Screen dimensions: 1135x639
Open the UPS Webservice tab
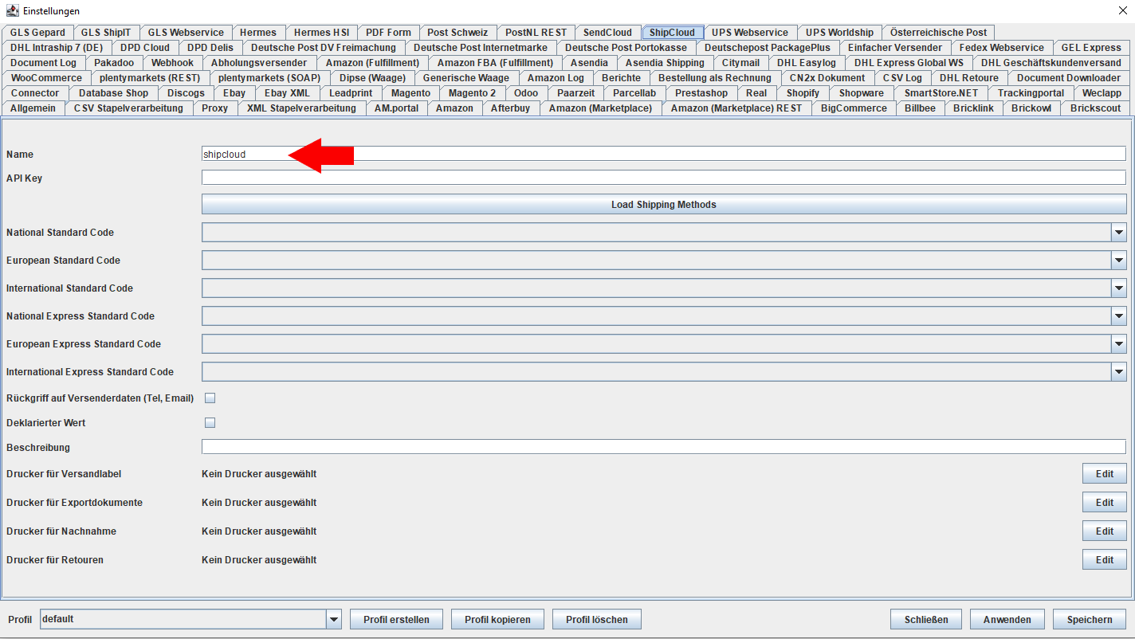750,33
